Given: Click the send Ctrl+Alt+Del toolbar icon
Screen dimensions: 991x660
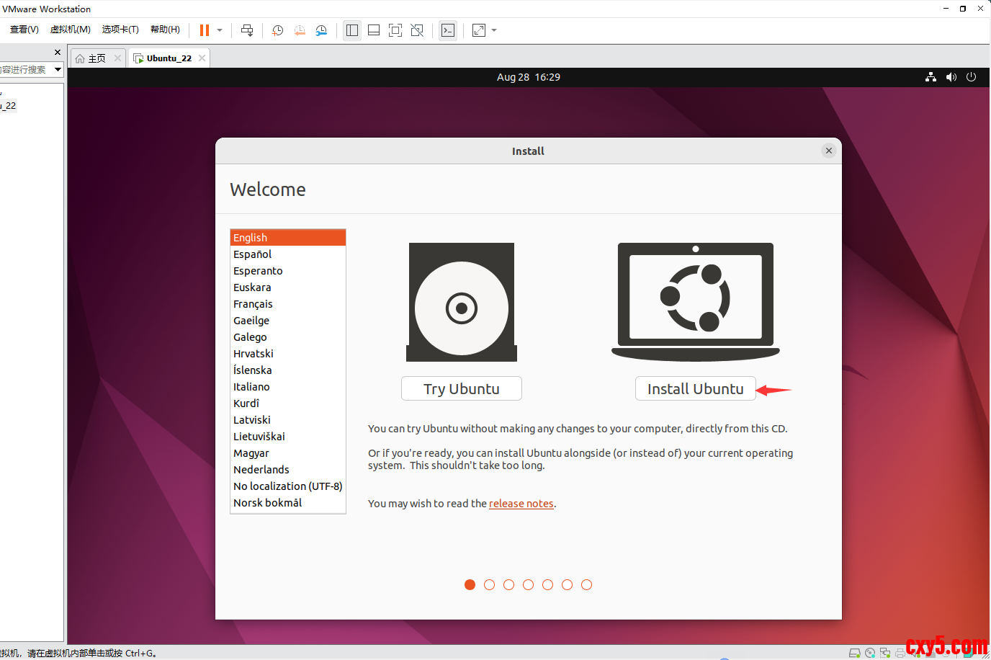Looking at the screenshot, I should point(247,30).
